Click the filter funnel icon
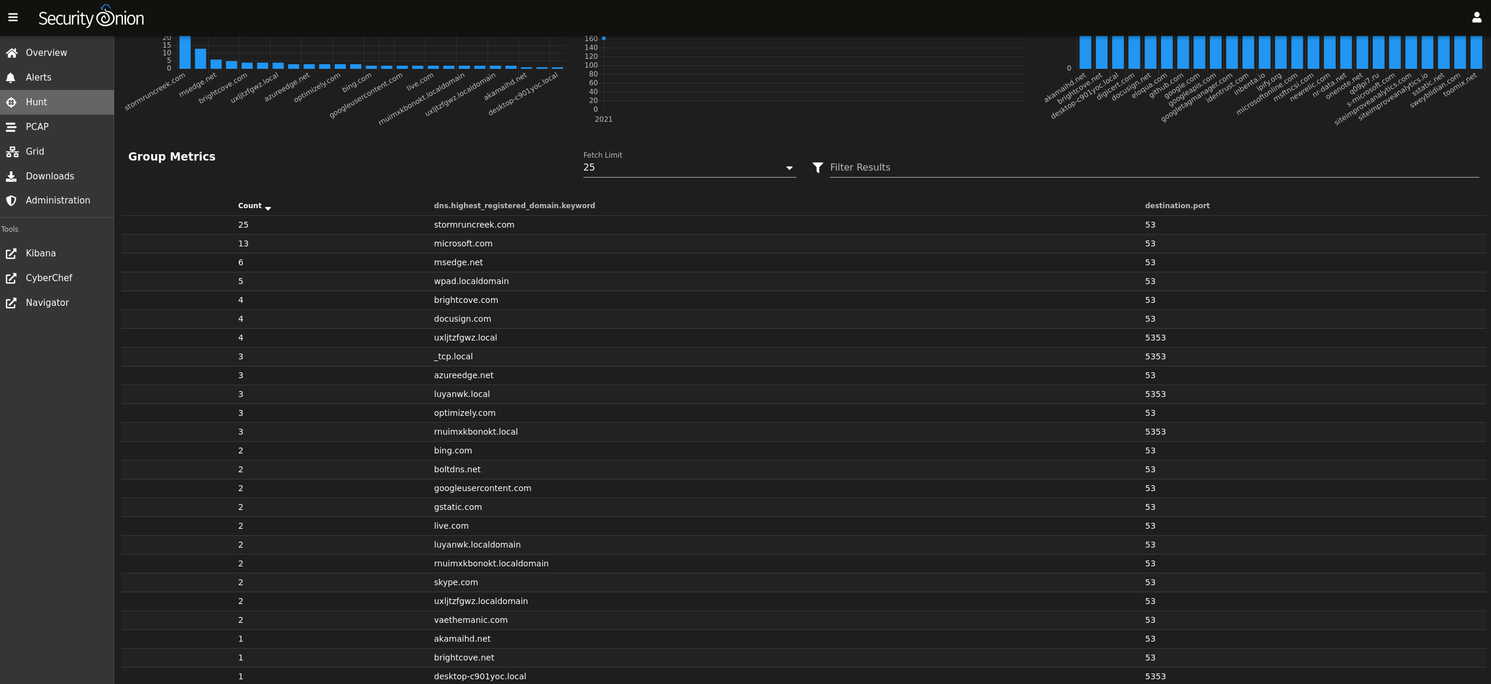The width and height of the screenshot is (1491, 684). [x=818, y=168]
